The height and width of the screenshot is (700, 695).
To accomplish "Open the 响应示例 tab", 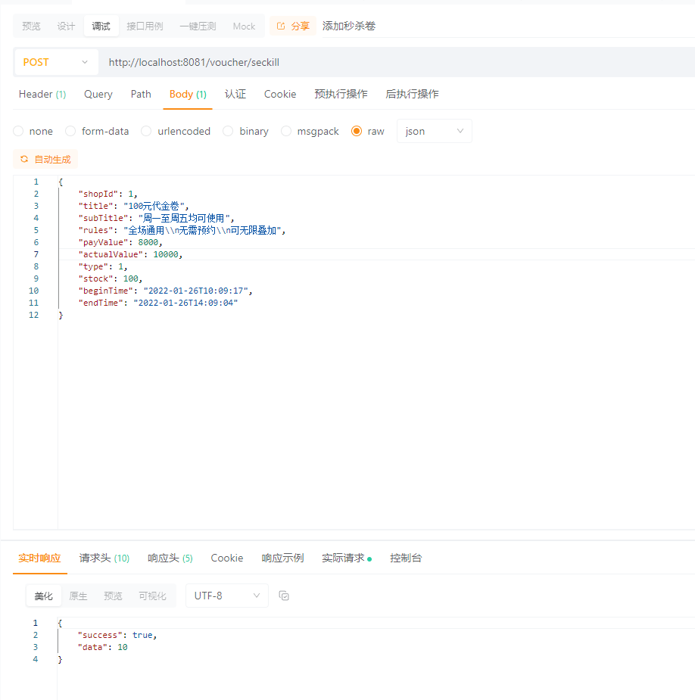I will [x=282, y=558].
